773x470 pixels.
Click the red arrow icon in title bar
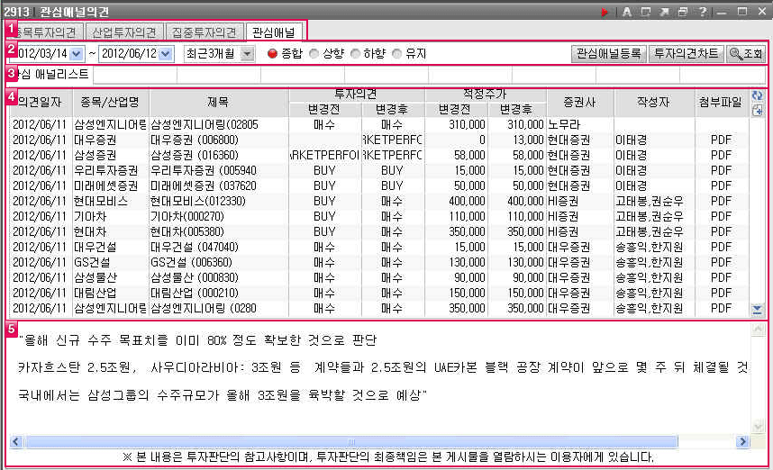[605, 12]
